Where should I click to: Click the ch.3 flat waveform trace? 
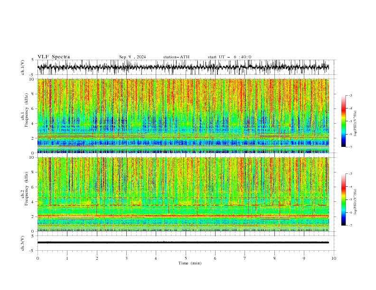(183, 243)
